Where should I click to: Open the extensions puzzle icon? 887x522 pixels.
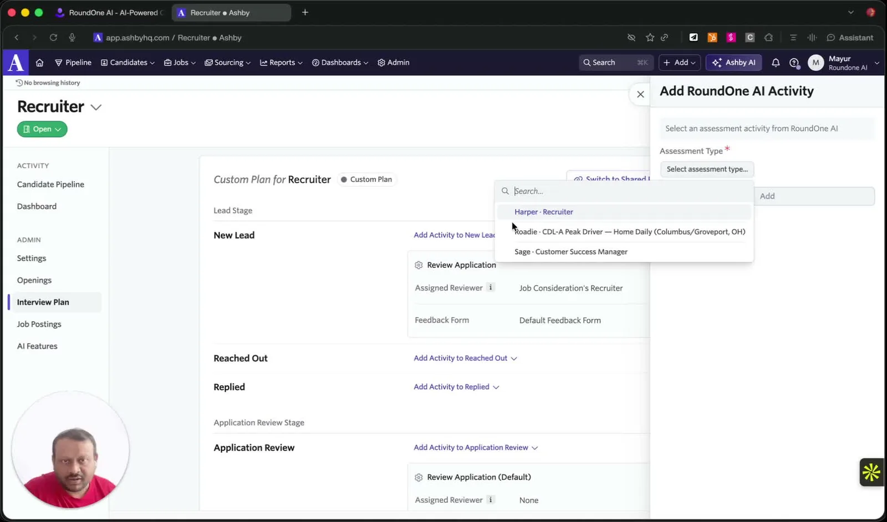(x=768, y=38)
